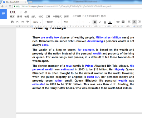Image resolution: width=142 pixels, height=118 pixels.
Task: Open a new browser tab
Action: pos(30,2)
